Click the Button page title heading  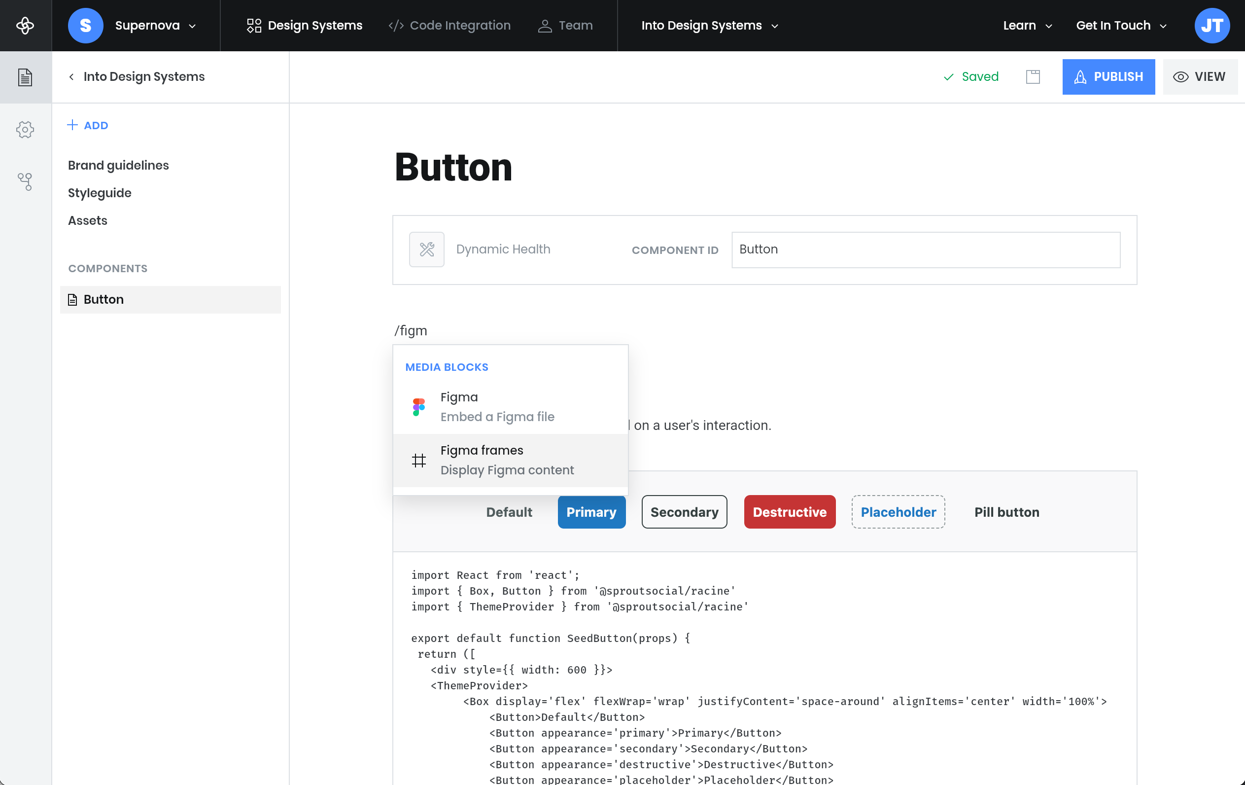point(453,167)
